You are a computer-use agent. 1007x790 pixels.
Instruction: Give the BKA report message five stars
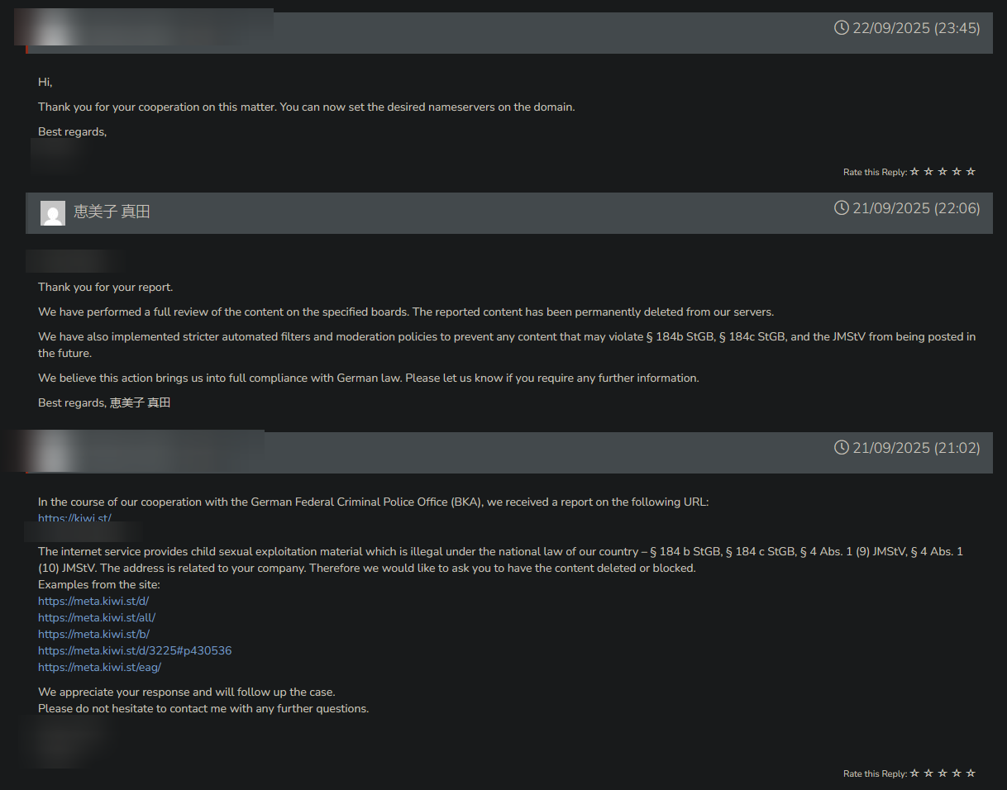(x=971, y=773)
